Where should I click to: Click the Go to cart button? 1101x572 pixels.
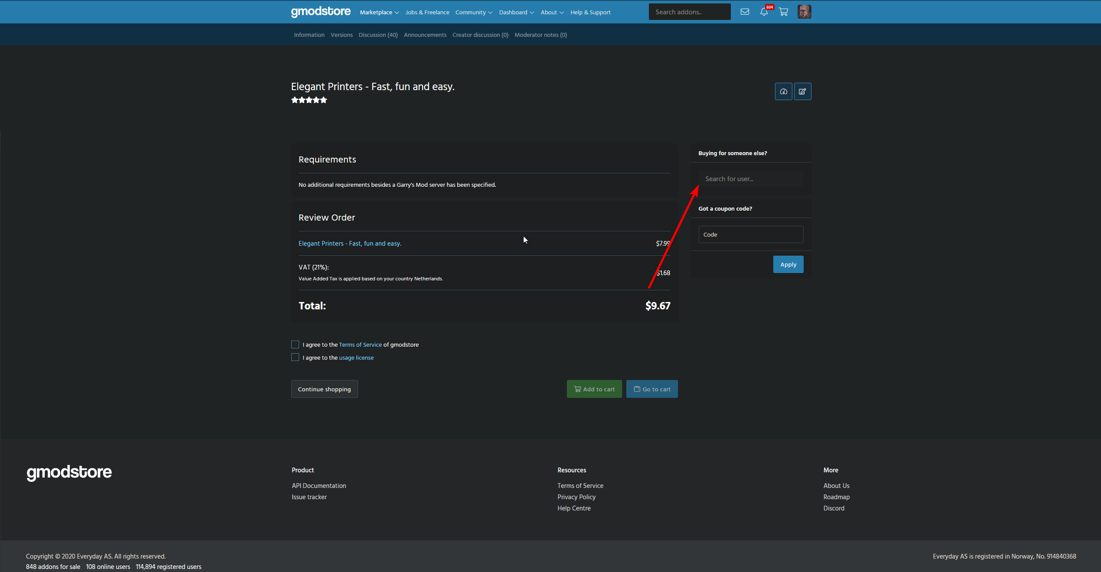(x=652, y=389)
